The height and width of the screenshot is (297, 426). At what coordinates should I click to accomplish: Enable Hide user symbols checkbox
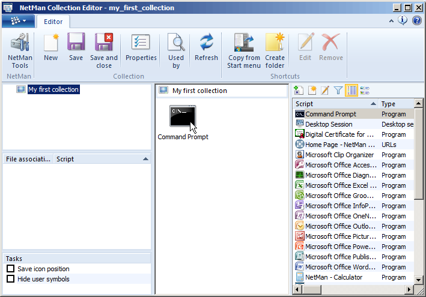[11, 278]
